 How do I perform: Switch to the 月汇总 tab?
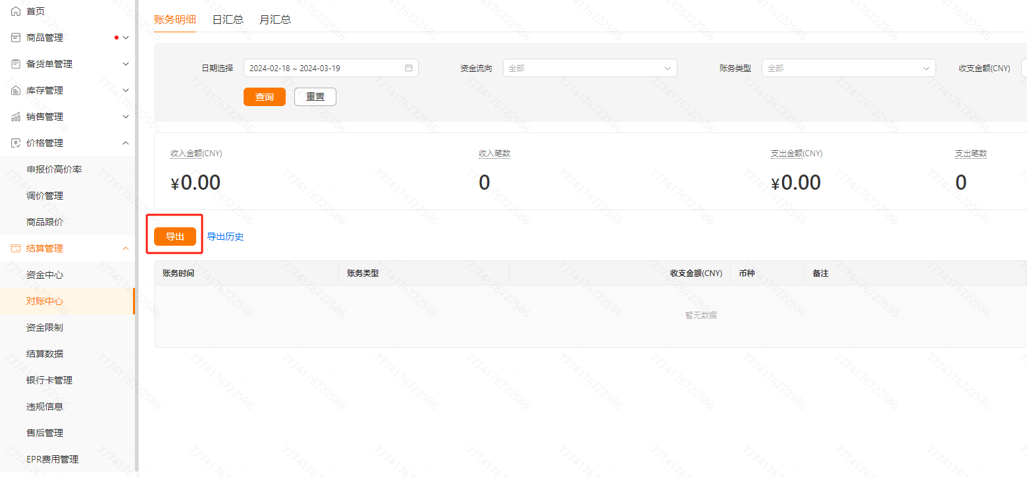point(275,19)
